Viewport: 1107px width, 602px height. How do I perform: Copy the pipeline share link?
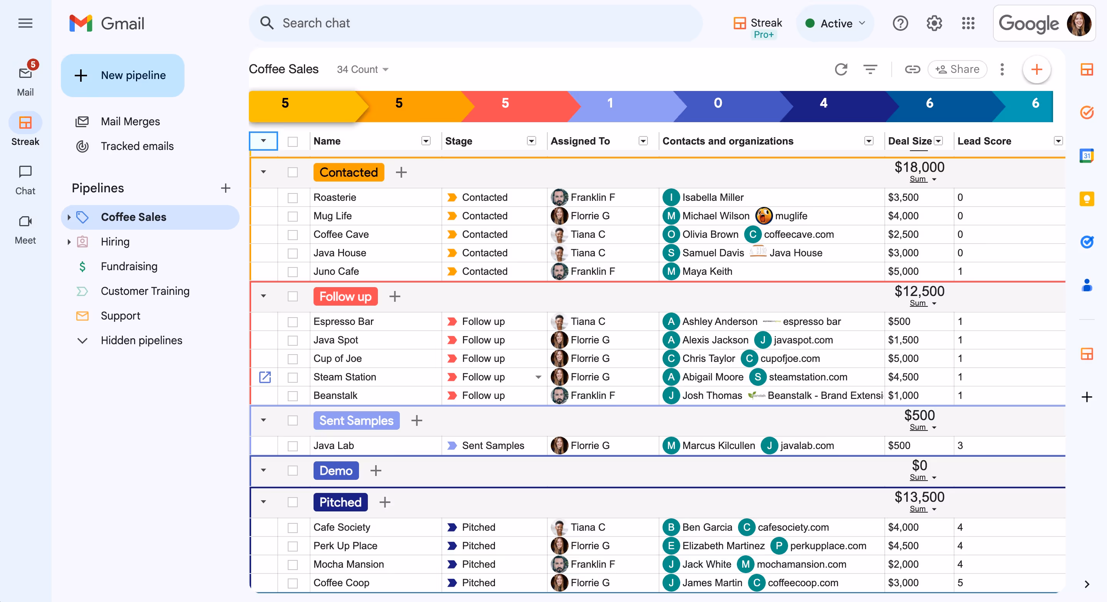pyautogui.click(x=912, y=69)
